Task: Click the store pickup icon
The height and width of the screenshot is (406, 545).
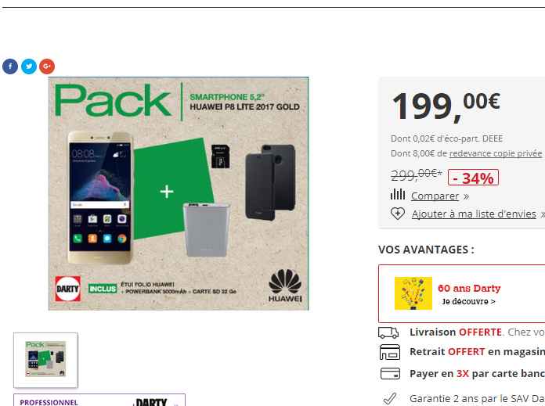Action: click(390, 352)
